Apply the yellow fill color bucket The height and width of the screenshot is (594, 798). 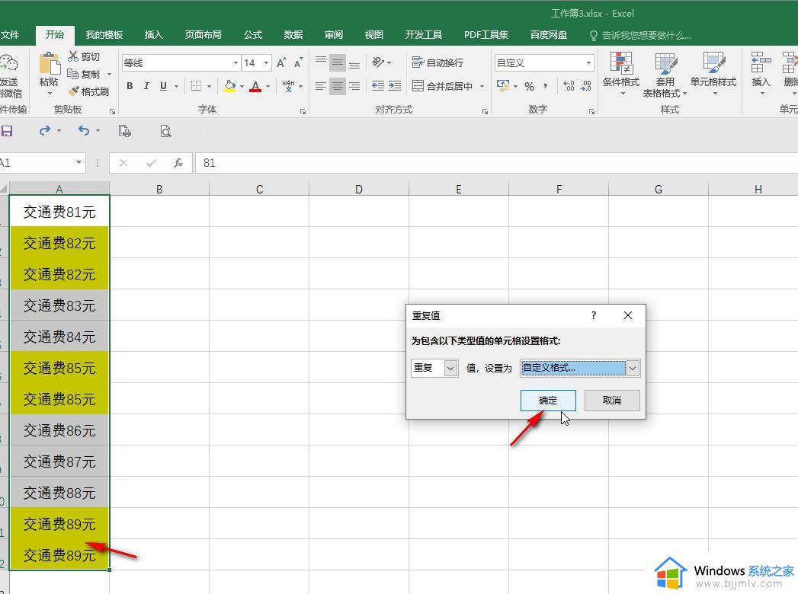(x=229, y=86)
